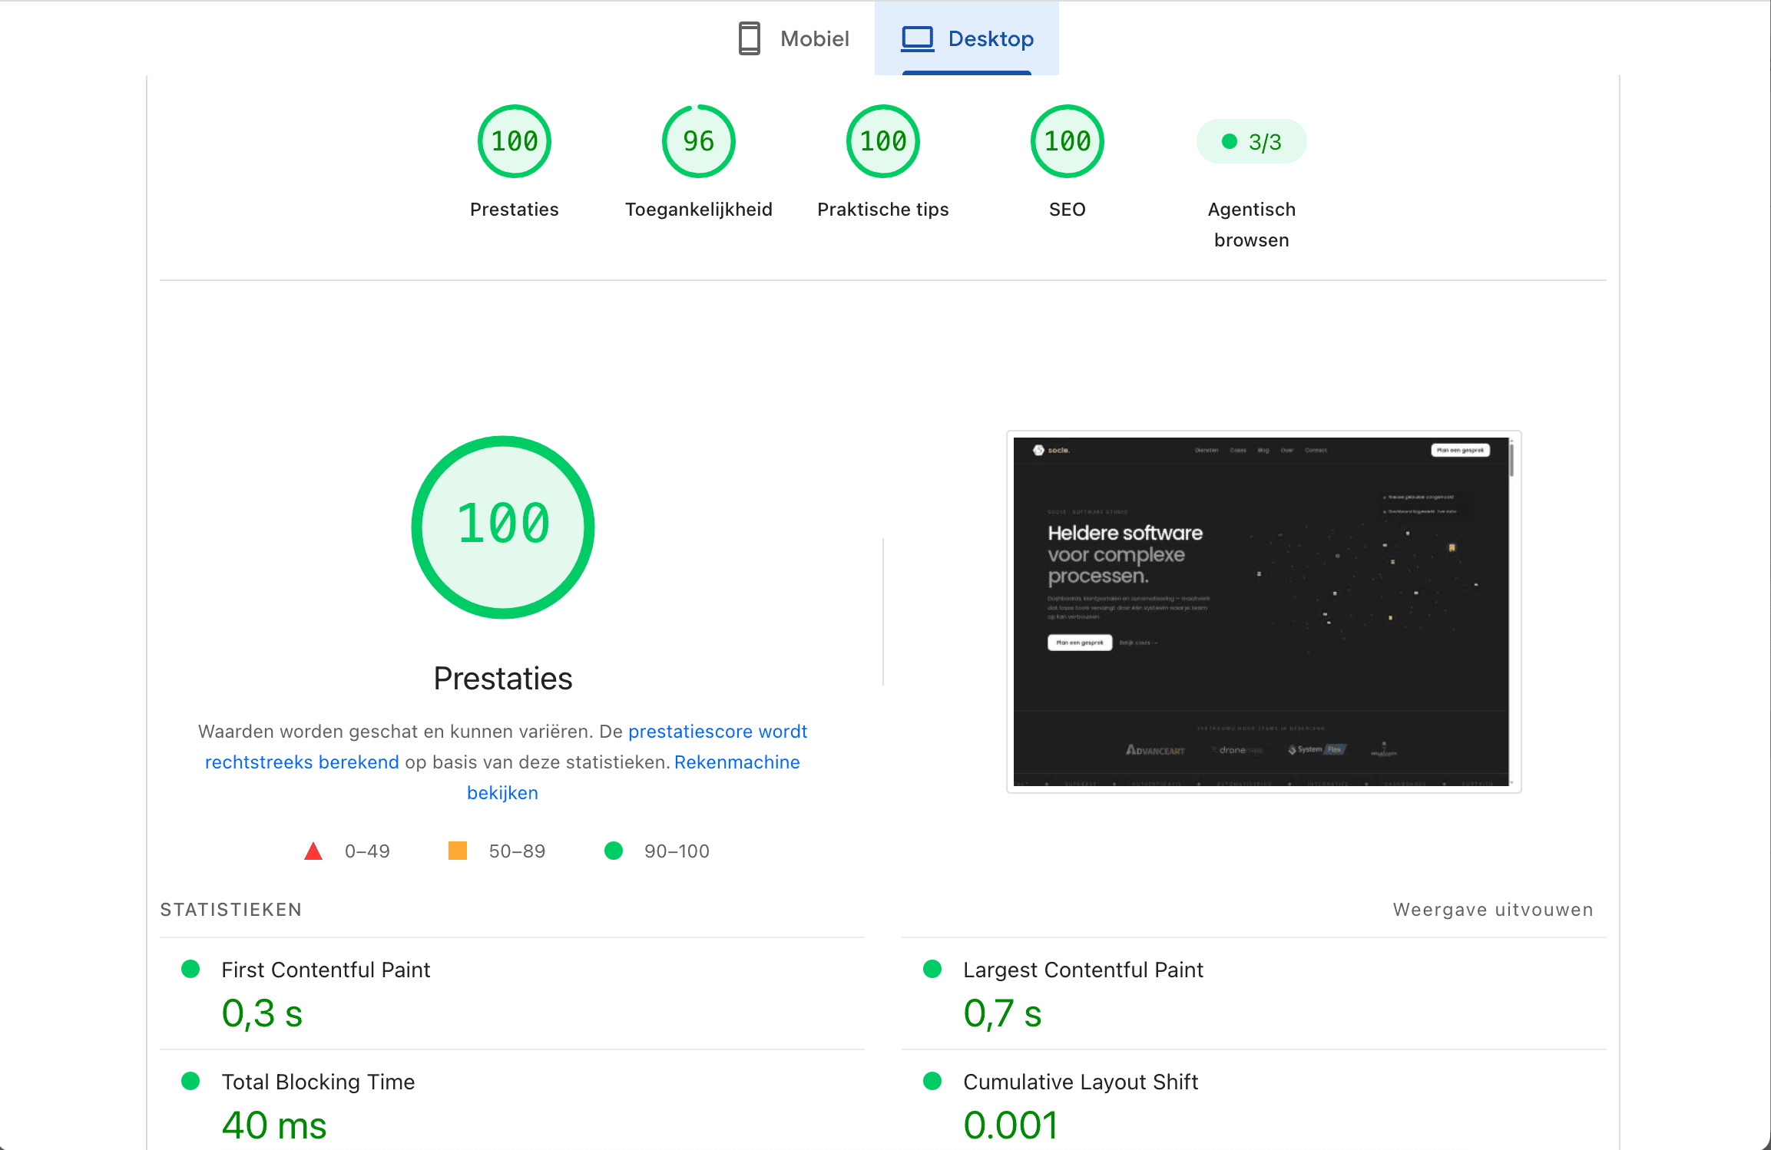Click the 0,3 s FCP value
Viewport: 1771px width, 1150px height.
pyautogui.click(x=262, y=1013)
